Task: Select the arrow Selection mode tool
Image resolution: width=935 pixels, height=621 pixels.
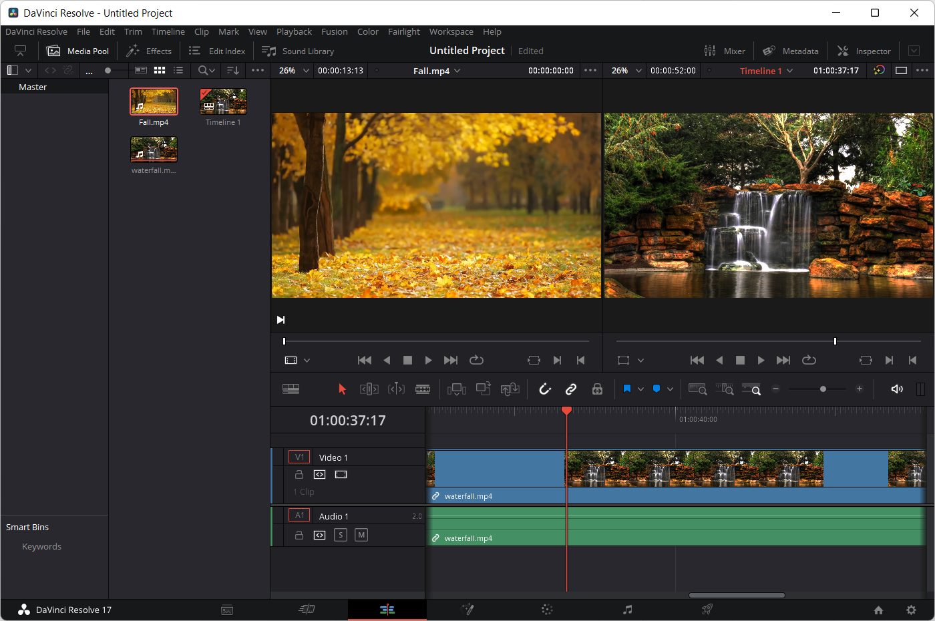Action: [342, 389]
